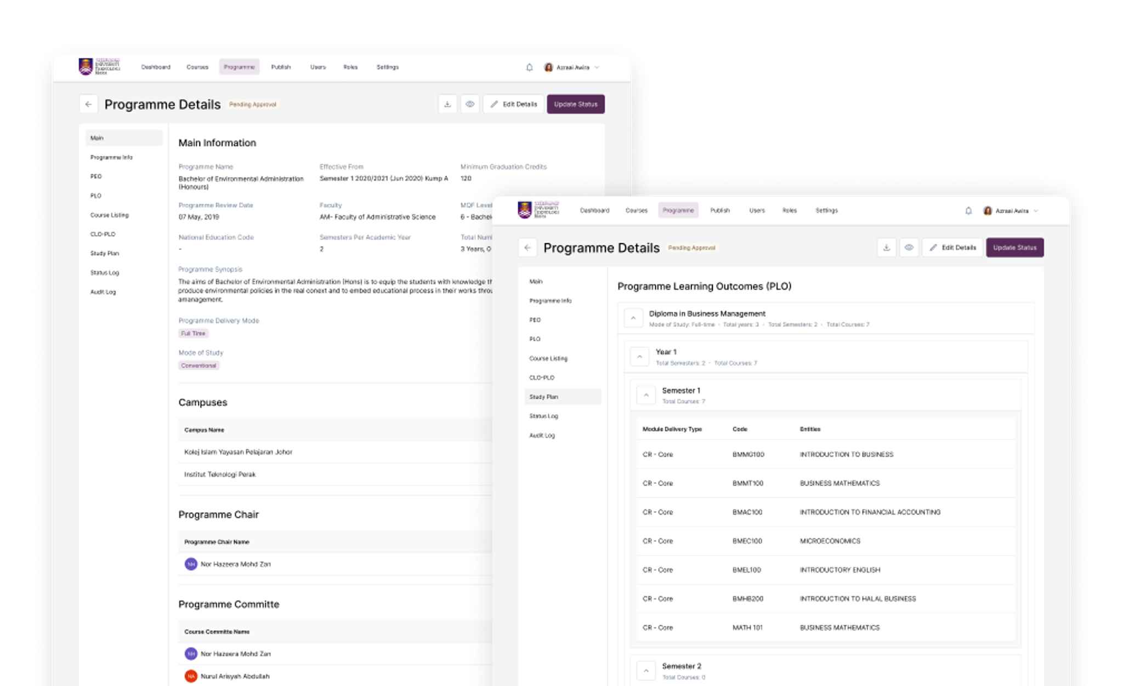This screenshot has width=1123, height=686.
Task: Collapse the Diploma in Business Management section
Action: coord(633,318)
